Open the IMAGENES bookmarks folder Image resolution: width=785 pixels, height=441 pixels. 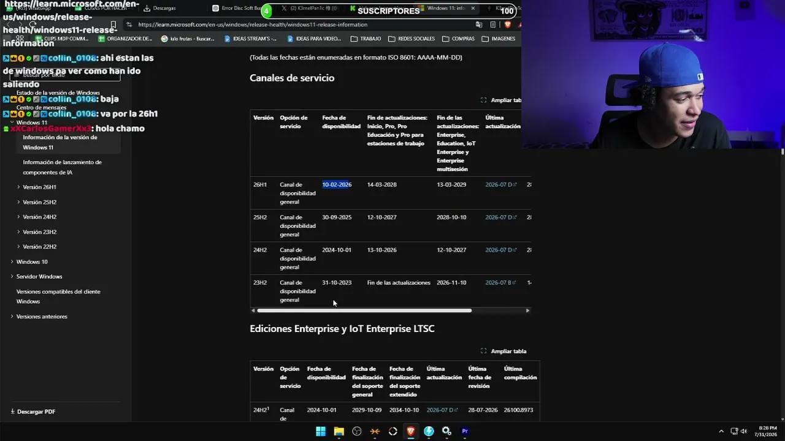(x=499, y=39)
